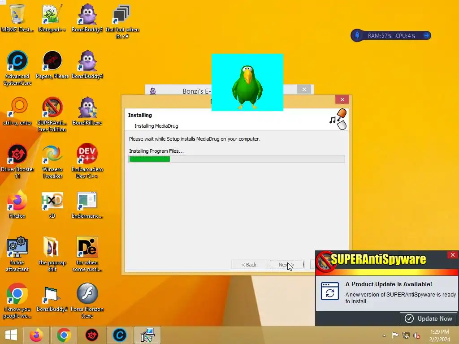The width and height of the screenshot is (459, 344).
Task: Open the network tray icon
Action: 406,335
